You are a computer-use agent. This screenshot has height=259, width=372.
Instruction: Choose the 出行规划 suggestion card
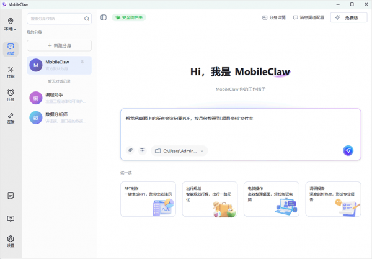pos(210,199)
